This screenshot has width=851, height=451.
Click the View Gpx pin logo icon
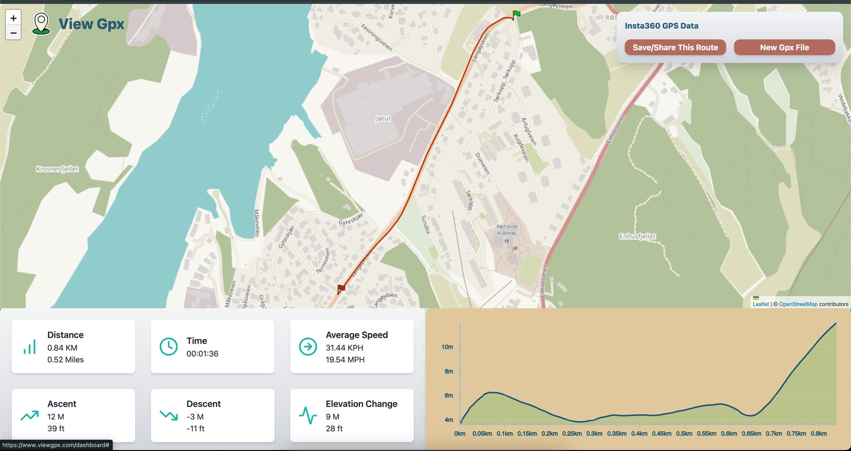point(41,24)
